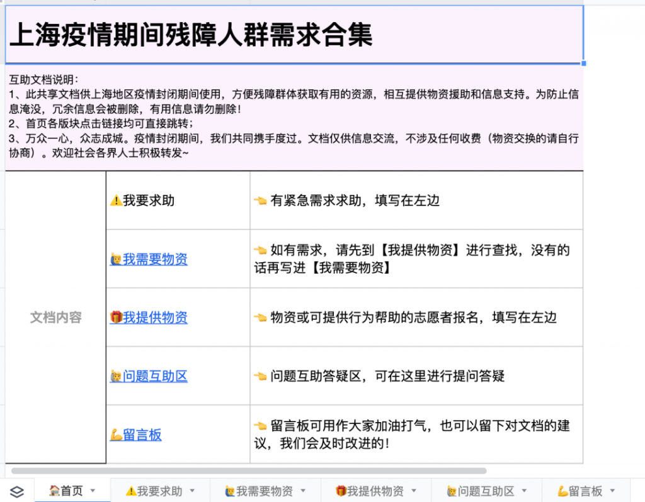This screenshot has height=502, width=645.
Task: Follow the 问题互助区 hyperlink in table
Action: 155,376
